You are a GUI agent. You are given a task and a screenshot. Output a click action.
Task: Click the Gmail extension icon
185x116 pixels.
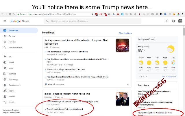(x=105, y=14)
